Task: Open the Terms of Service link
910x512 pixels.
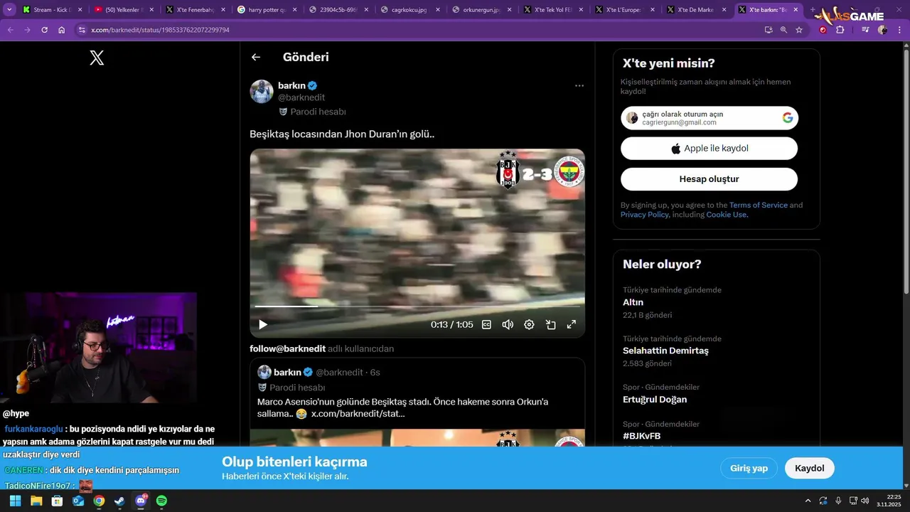Action: point(759,206)
